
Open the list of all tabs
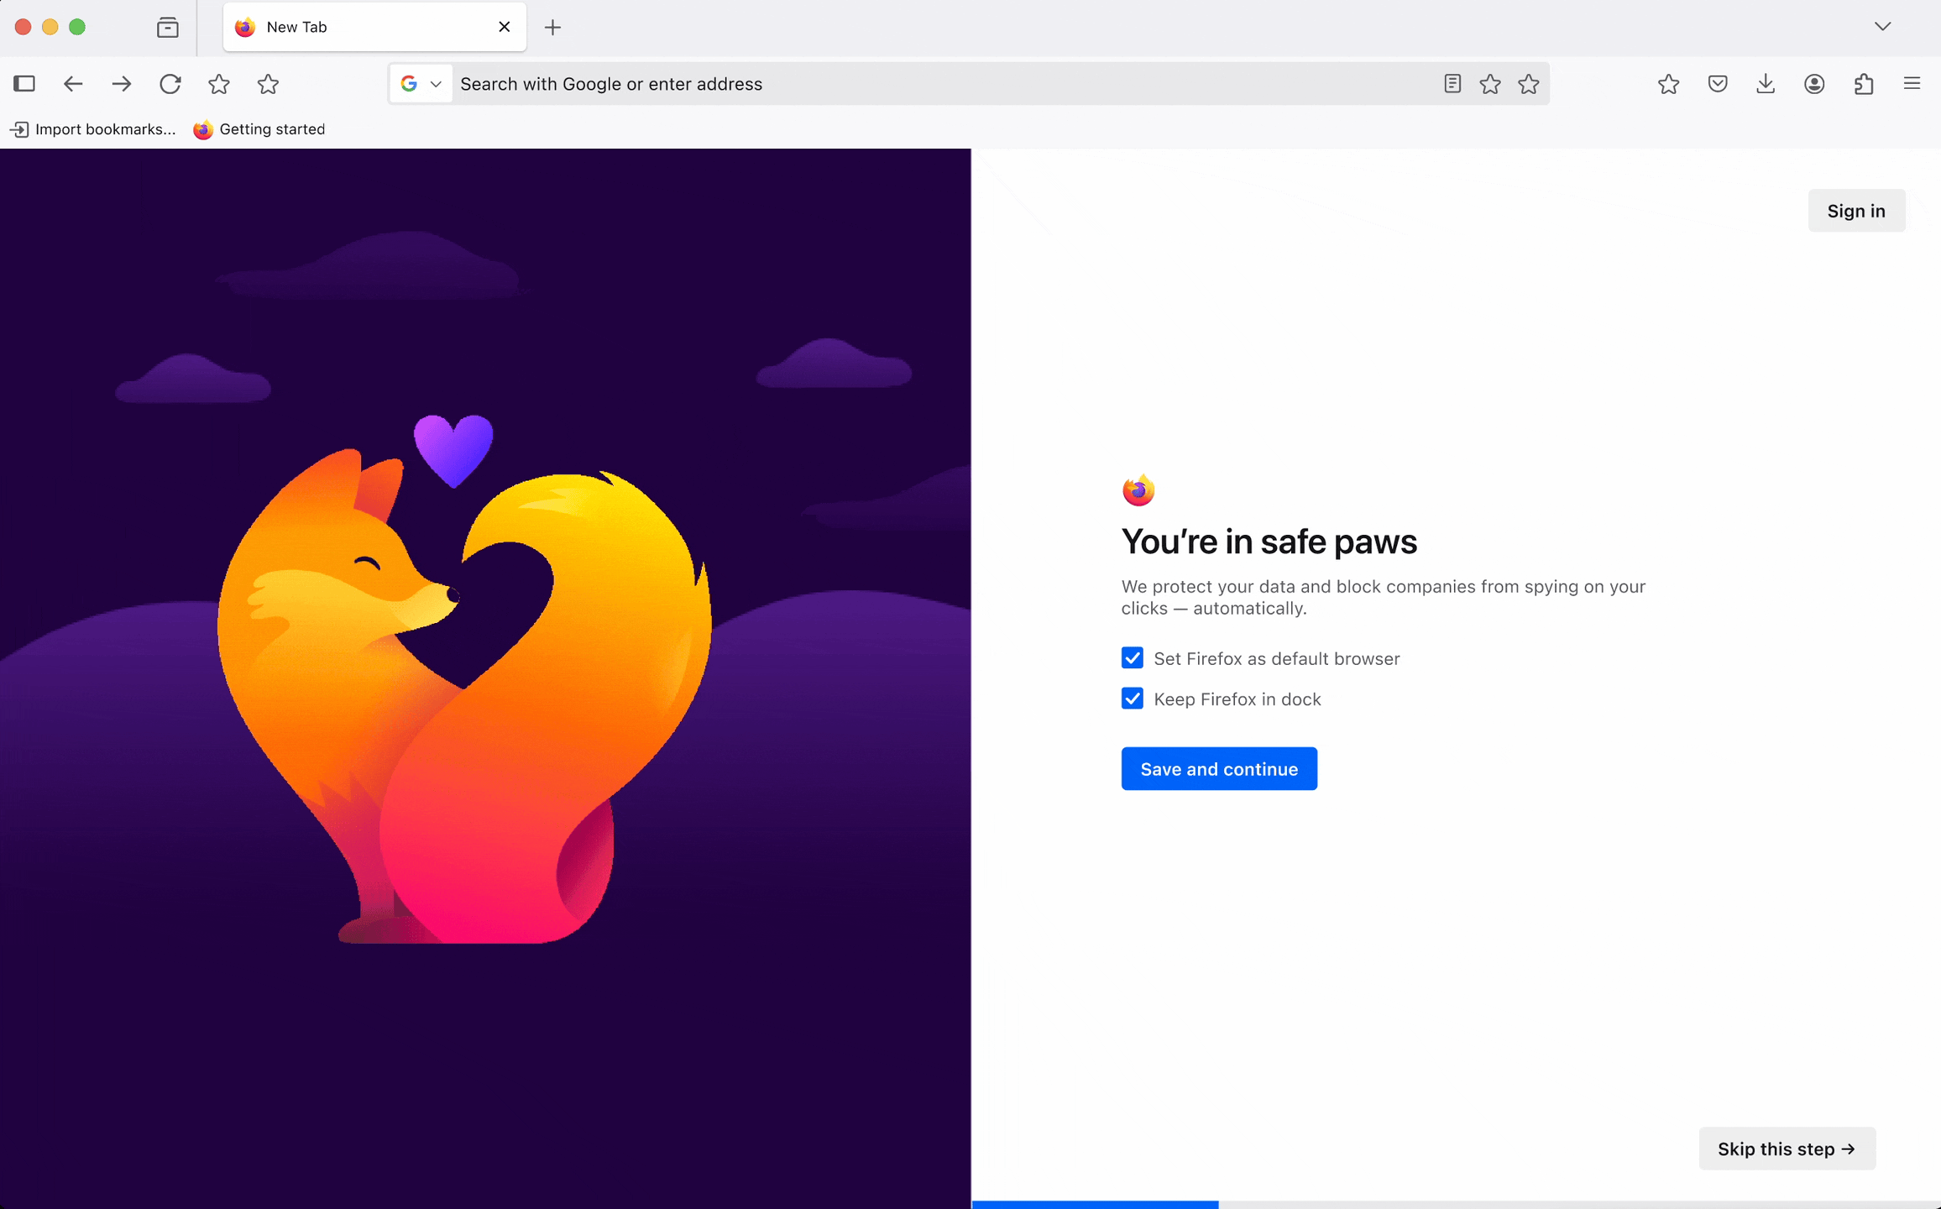point(1883,26)
